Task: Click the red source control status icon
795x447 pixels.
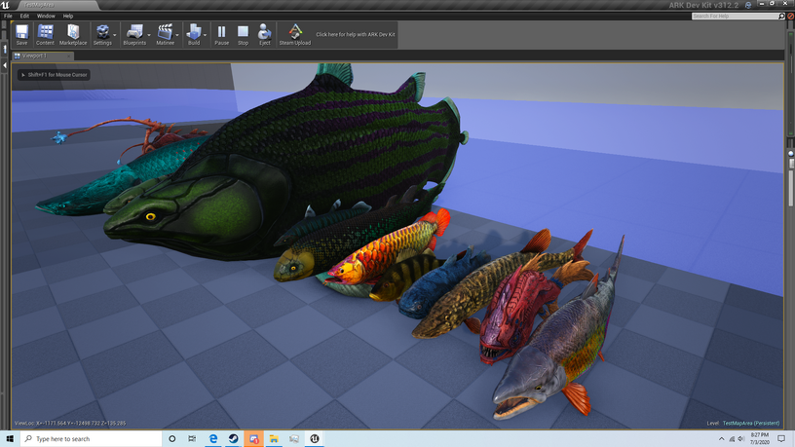Action: (790, 17)
